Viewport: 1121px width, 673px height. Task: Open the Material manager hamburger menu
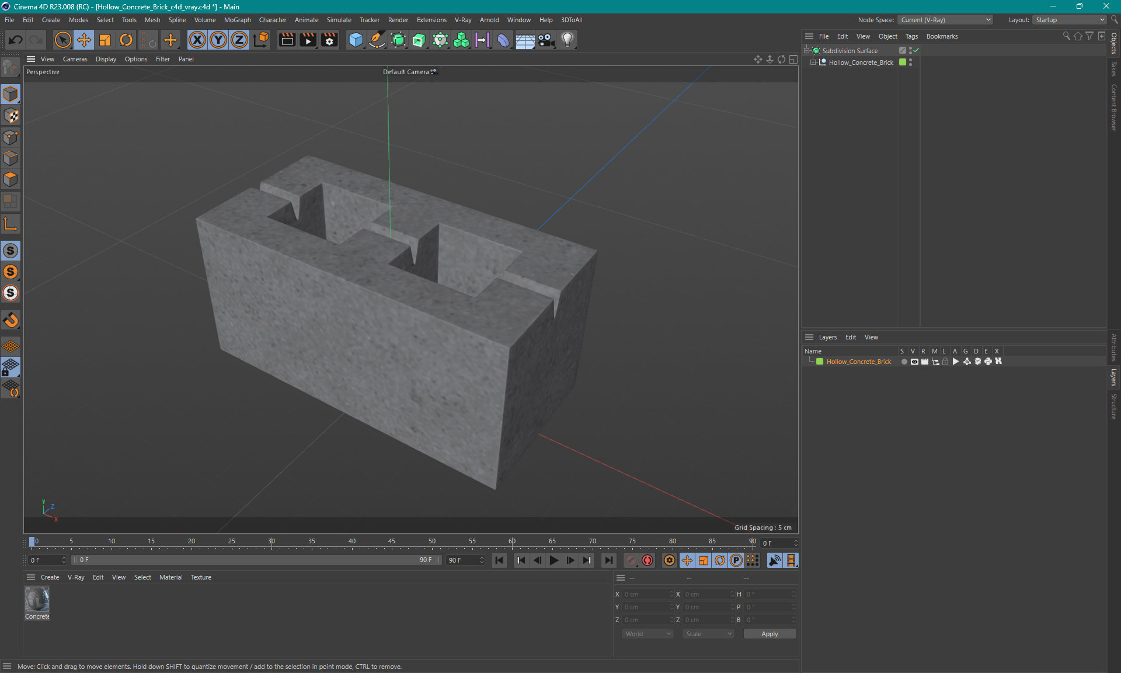[31, 577]
